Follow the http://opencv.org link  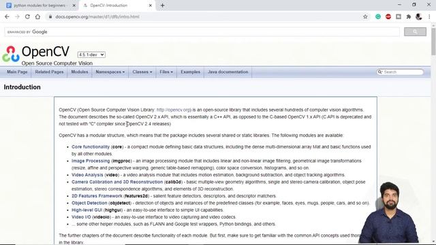(173, 110)
